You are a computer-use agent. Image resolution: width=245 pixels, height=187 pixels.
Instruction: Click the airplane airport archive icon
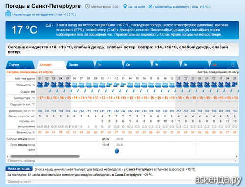150,7
